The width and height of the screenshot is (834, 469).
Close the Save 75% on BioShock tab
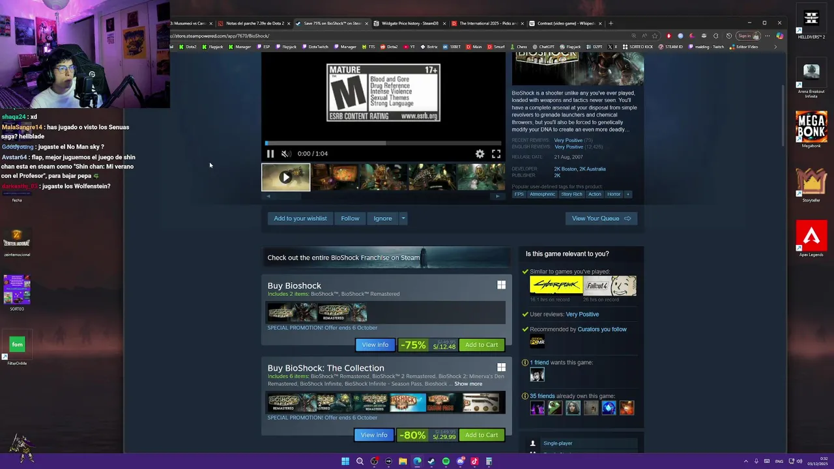coord(366,23)
